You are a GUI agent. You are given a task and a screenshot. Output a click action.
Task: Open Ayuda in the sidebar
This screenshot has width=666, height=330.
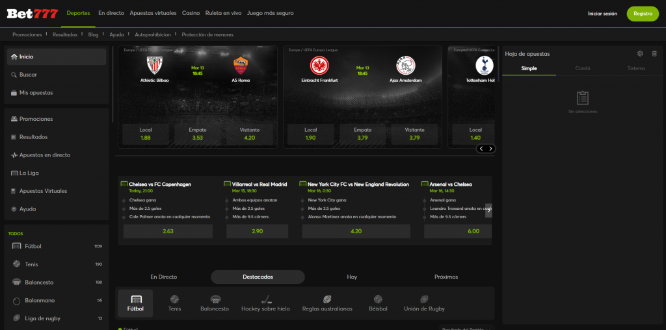point(57,209)
